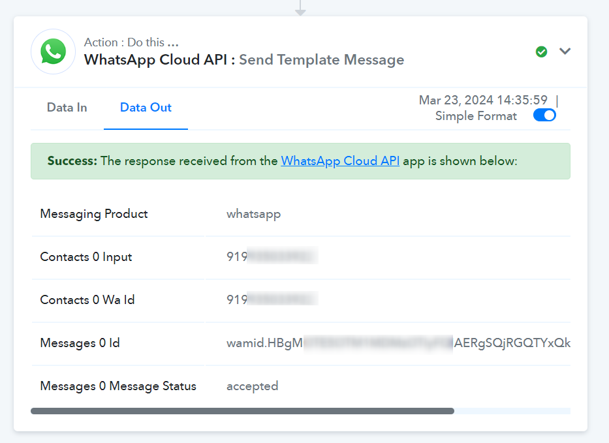This screenshot has width=609, height=443.
Task: Click the Contacts 0 Input value
Action: [x=272, y=256]
